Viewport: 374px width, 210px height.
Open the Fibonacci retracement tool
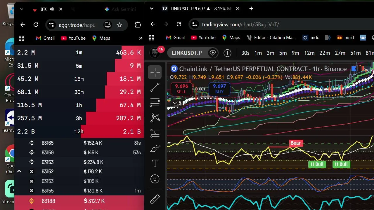click(x=155, y=102)
